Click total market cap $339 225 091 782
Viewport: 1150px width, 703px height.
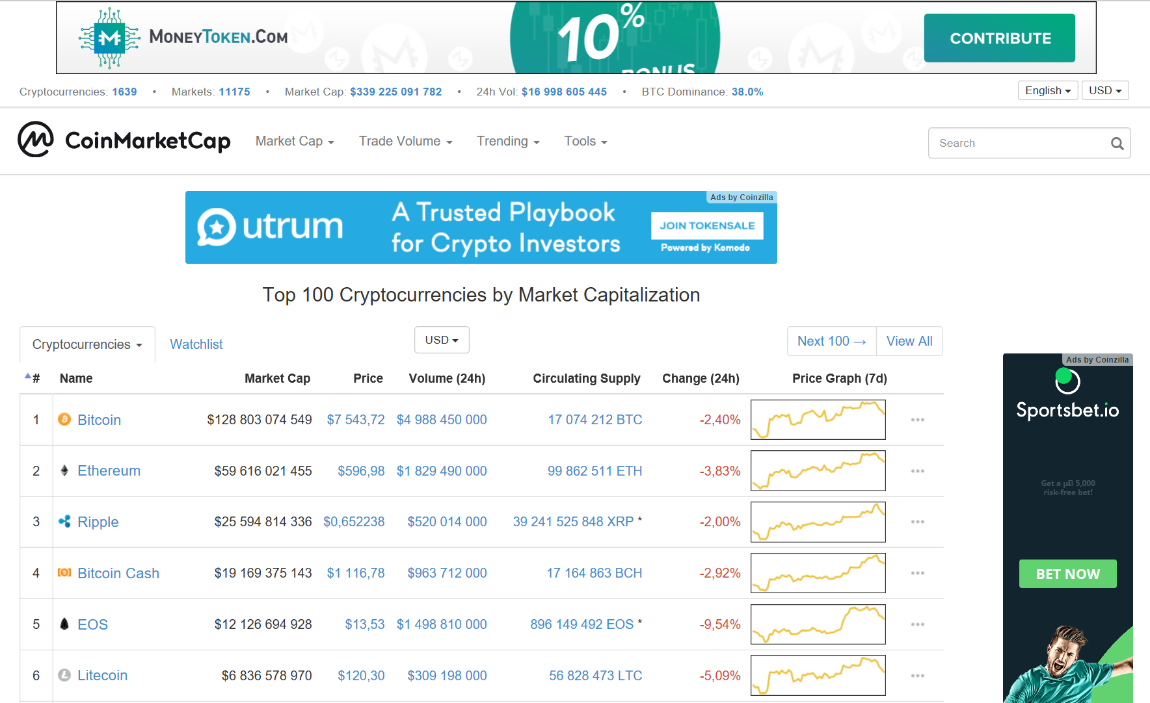tap(395, 92)
